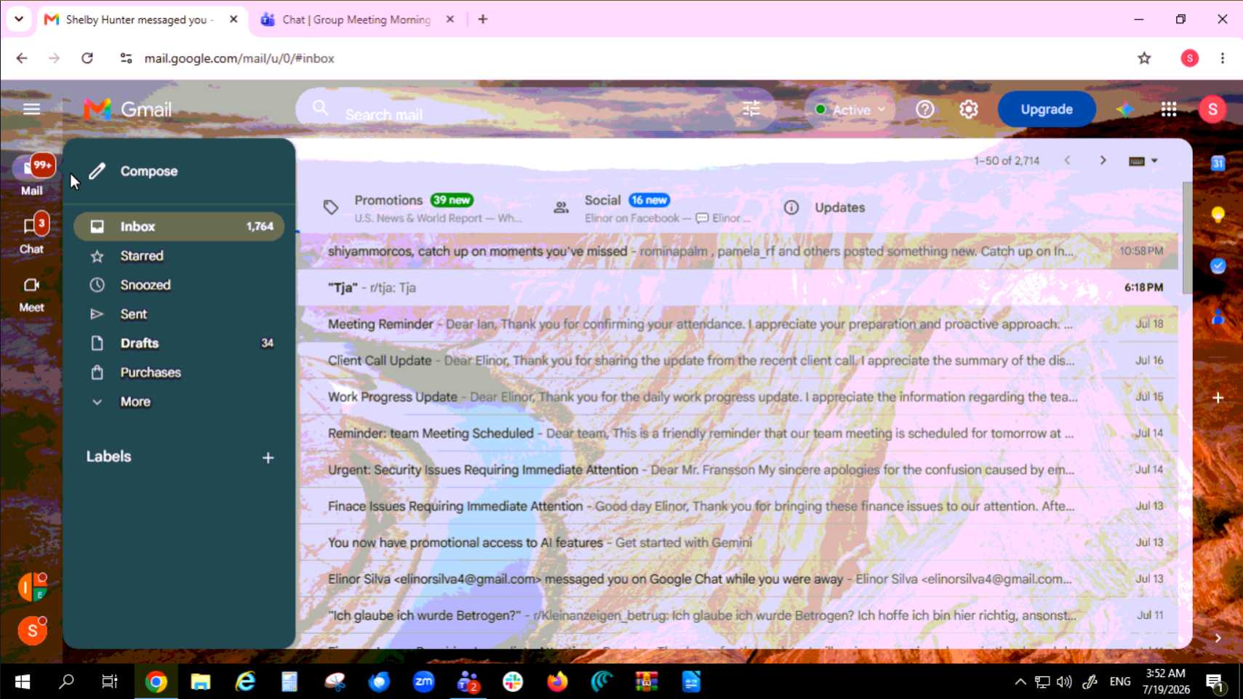The width and height of the screenshot is (1243, 699).
Task: Open Windows Start menu
Action: (x=22, y=682)
